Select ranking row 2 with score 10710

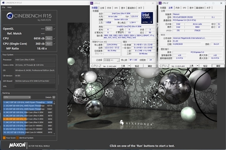click(28, 106)
